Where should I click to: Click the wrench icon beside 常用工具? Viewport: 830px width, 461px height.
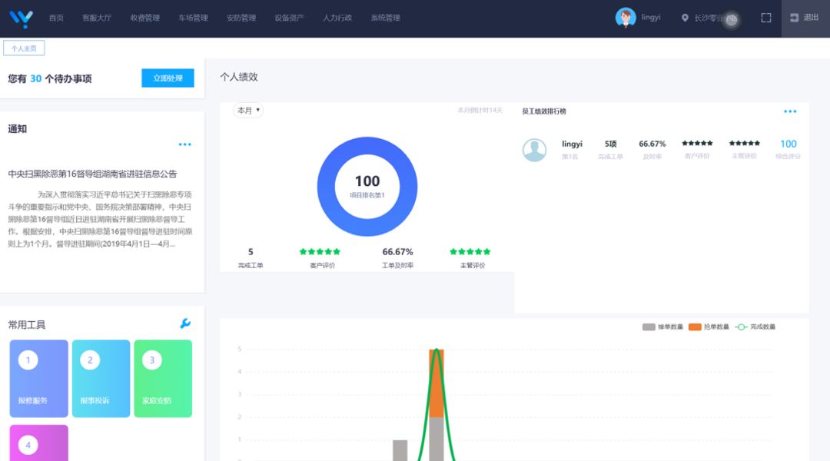click(x=185, y=324)
